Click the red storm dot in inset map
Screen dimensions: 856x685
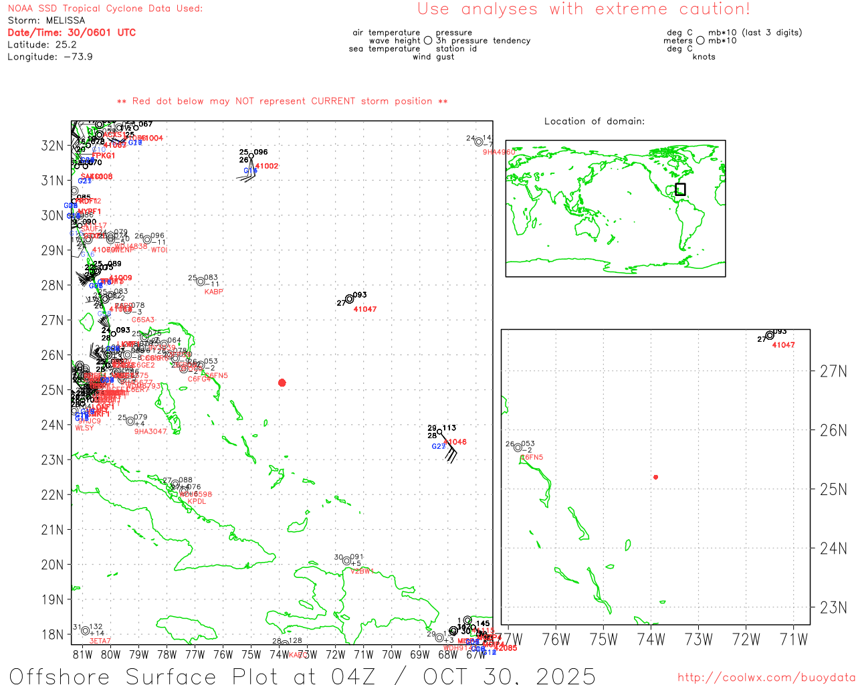tap(656, 477)
